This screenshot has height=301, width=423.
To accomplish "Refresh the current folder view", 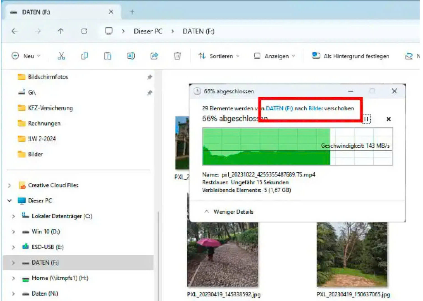I will tap(84, 31).
